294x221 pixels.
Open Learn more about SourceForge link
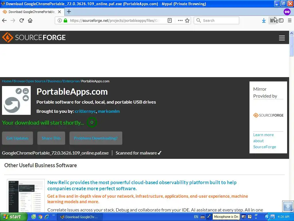(x=264, y=141)
